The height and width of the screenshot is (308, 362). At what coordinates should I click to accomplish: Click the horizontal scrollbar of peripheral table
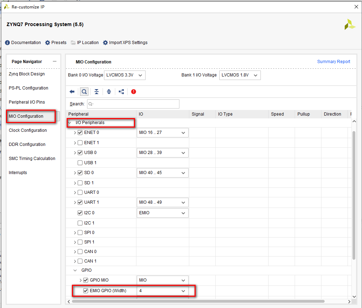pyautogui.click(x=198, y=301)
